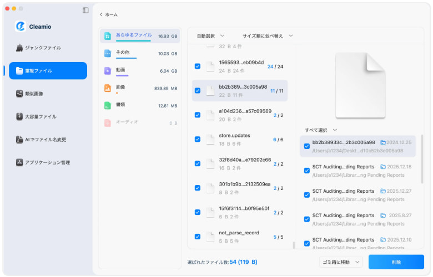Select あらゆるファイル 16.93 GB category
Viewport: 433px width, 277px height.
(x=140, y=36)
